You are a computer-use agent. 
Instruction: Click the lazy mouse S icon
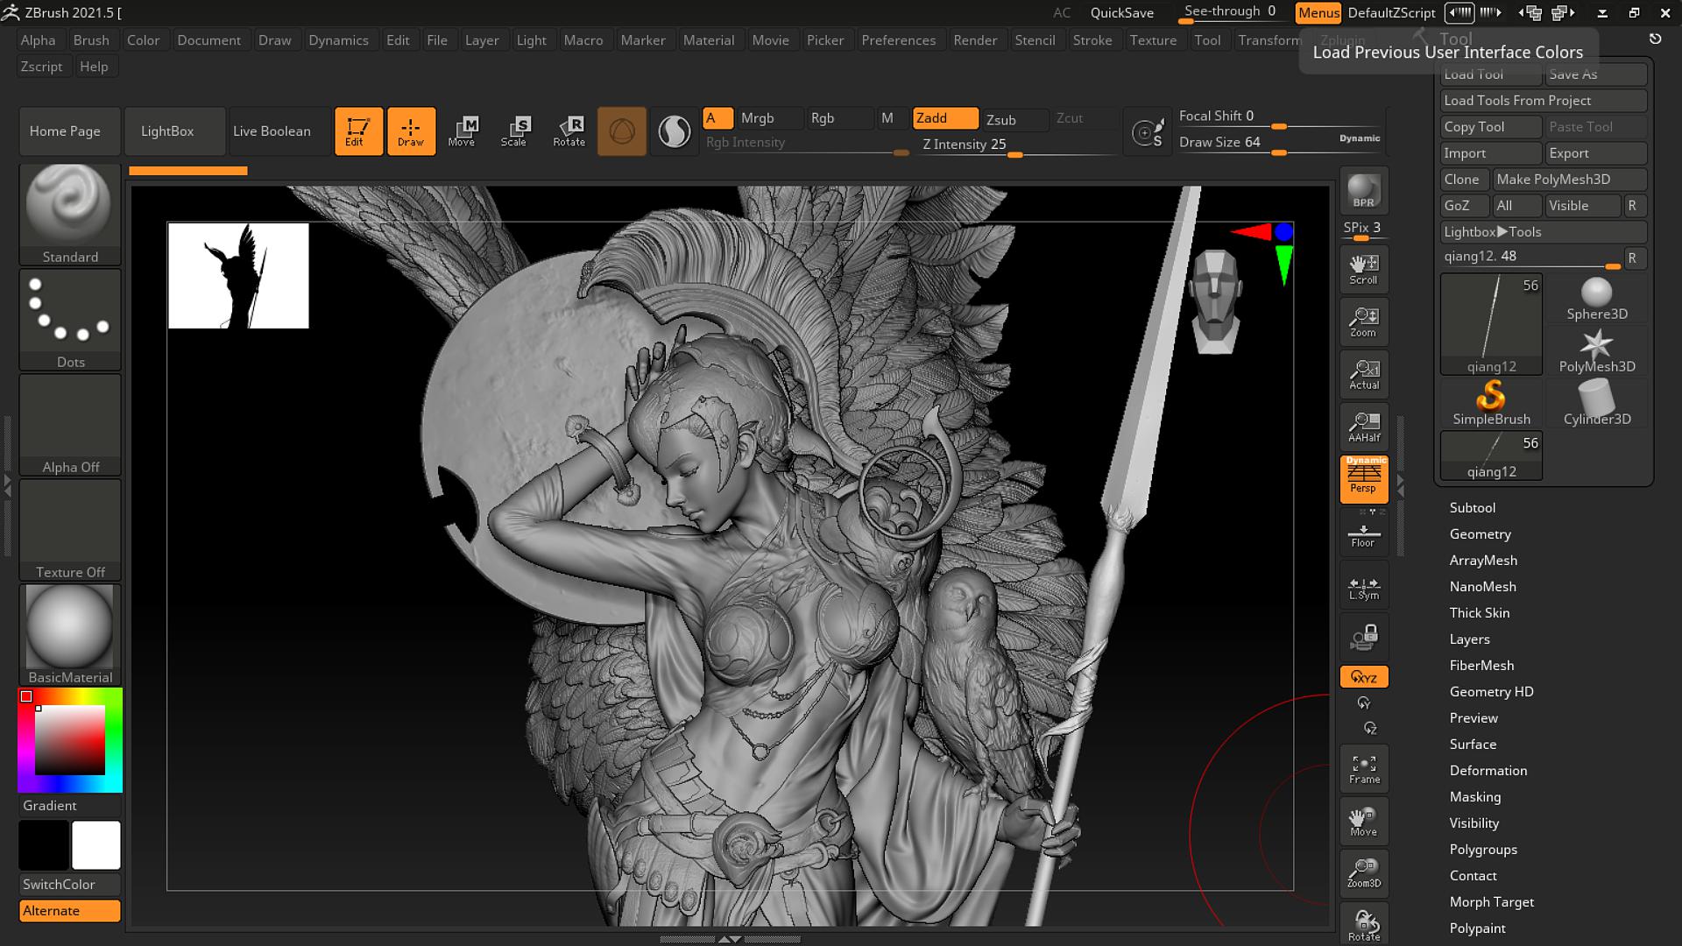click(x=1148, y=132)
